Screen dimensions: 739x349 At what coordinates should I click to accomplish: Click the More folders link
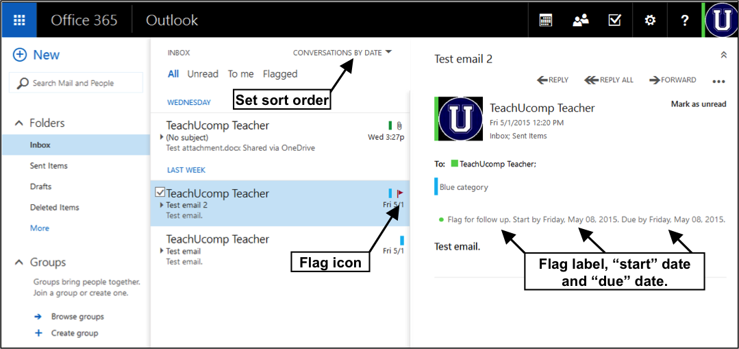[40, 228]
